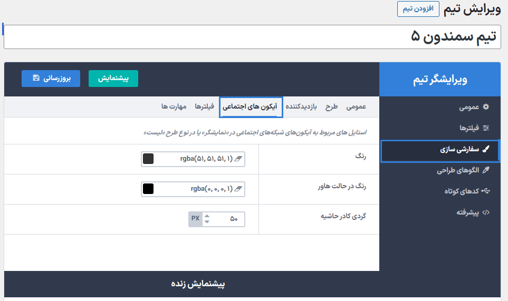Click the code brackets icon of پیشرفته
508x301 pixels.
point(486,212)
